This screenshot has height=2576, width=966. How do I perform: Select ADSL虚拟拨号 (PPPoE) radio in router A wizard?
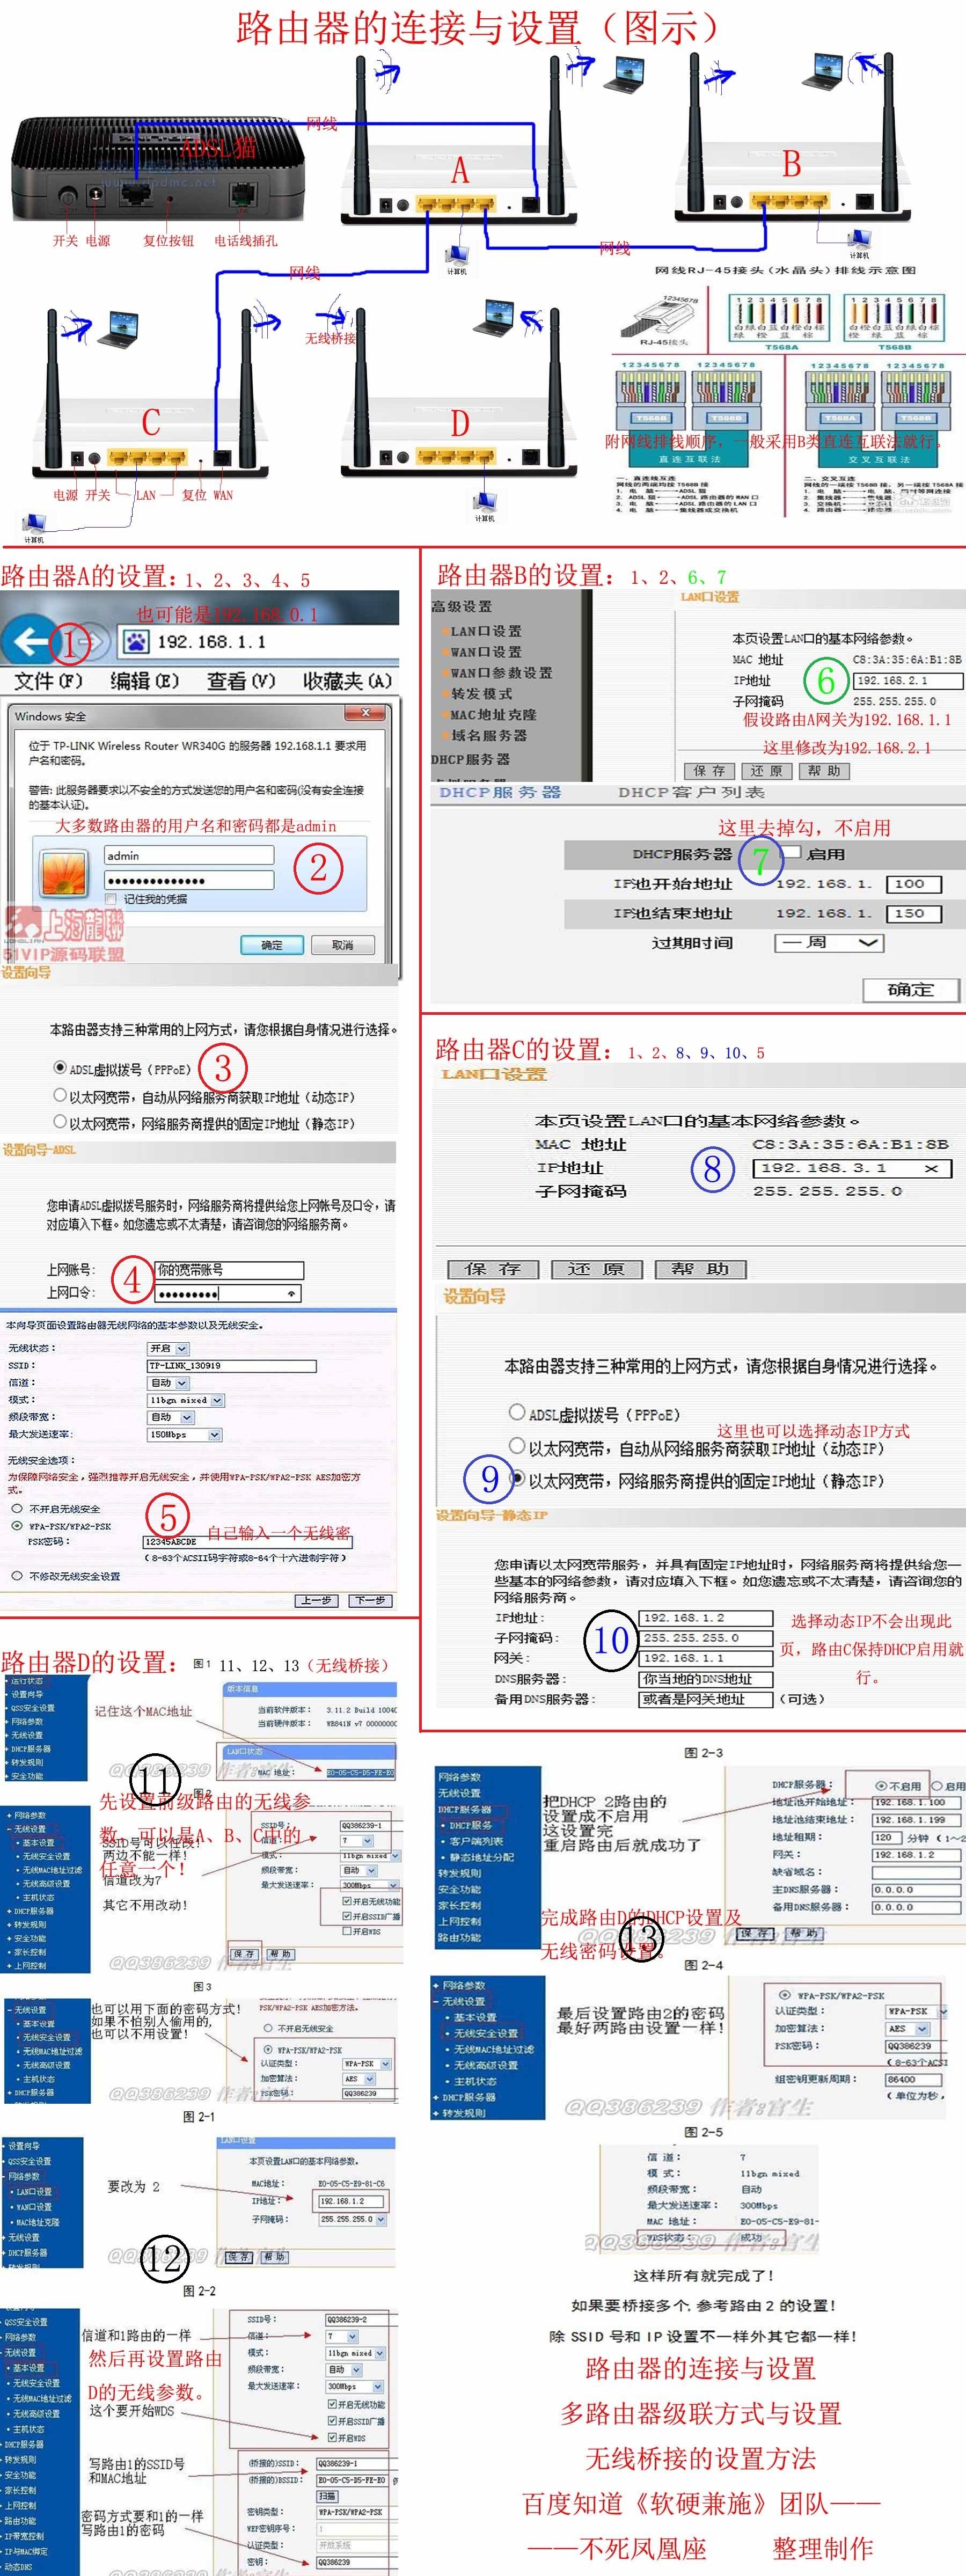point(60,1068)
